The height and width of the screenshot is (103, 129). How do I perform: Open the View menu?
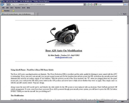[x=12, y=8]
